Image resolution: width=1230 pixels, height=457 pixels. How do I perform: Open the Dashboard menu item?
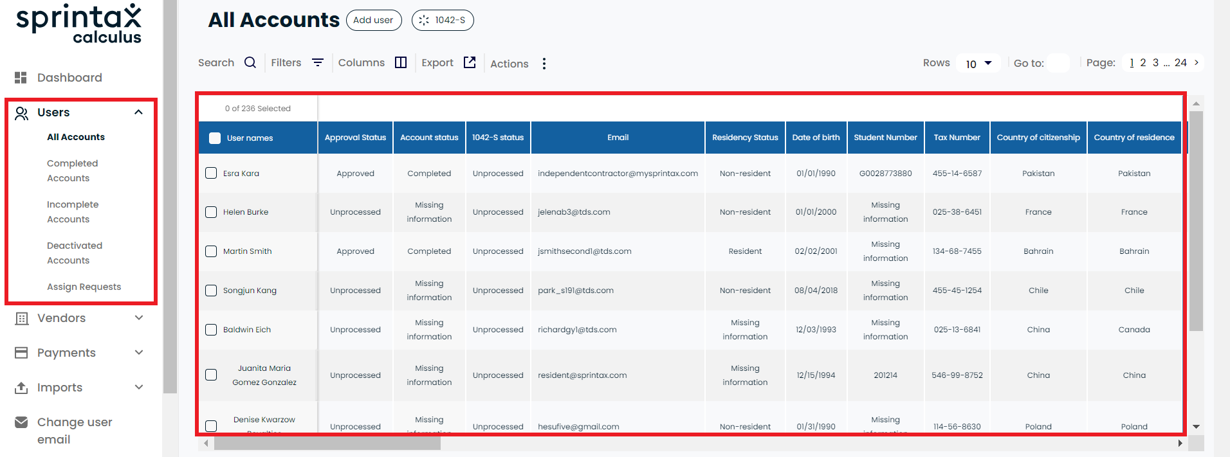click(69, 78)
